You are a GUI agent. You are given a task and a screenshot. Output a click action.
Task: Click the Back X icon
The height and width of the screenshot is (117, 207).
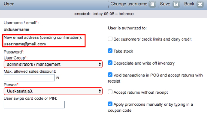[200, 4]
